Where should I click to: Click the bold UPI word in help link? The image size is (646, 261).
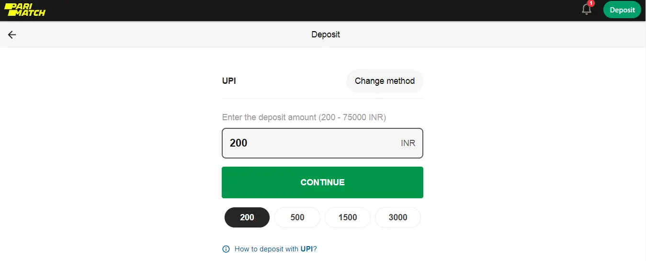306,249
